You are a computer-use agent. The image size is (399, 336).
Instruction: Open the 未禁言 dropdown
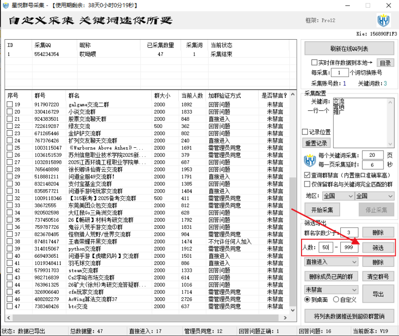point(329,290)
